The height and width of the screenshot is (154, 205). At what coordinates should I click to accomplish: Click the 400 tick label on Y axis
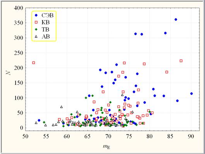coord(19,8)
